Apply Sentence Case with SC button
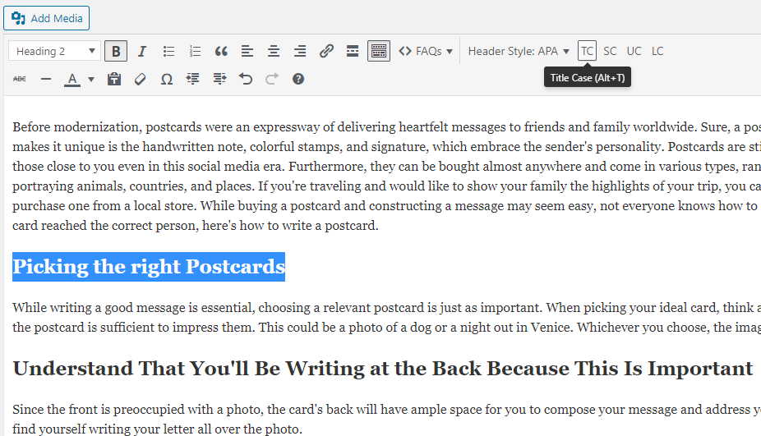 pos(610,51)
